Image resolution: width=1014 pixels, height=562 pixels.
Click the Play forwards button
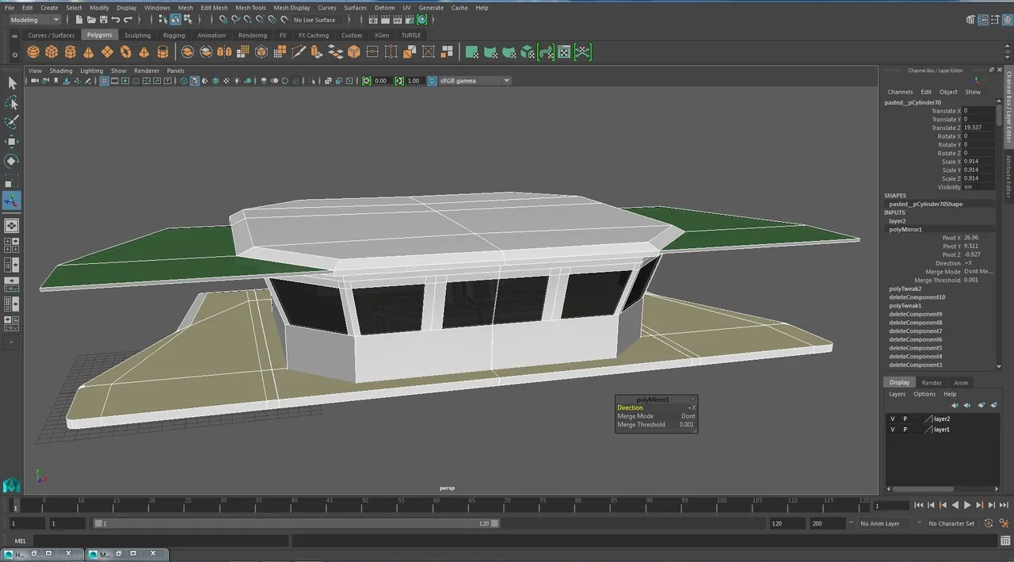coord(967,505)
